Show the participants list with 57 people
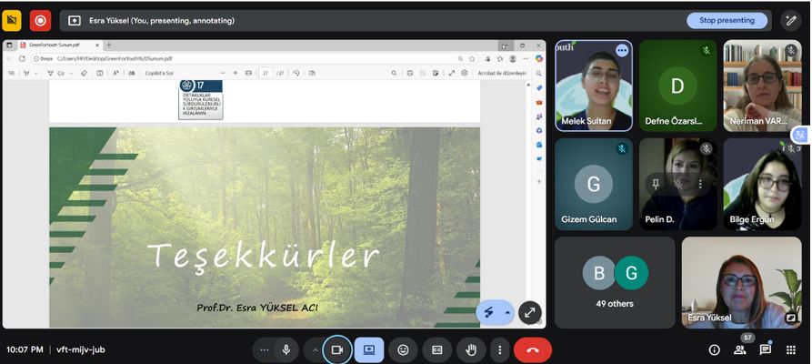 pos(740,349)
